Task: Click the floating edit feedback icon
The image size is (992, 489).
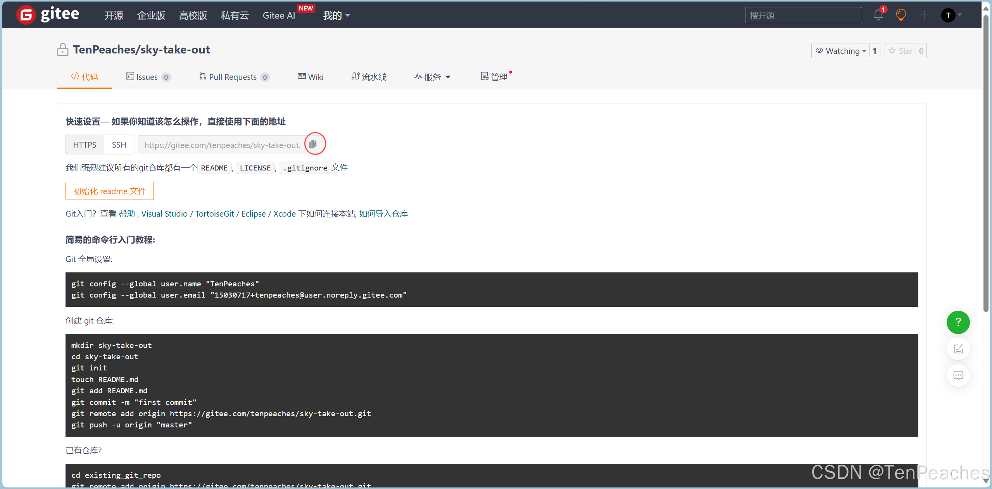Action: tap(958, 349)
